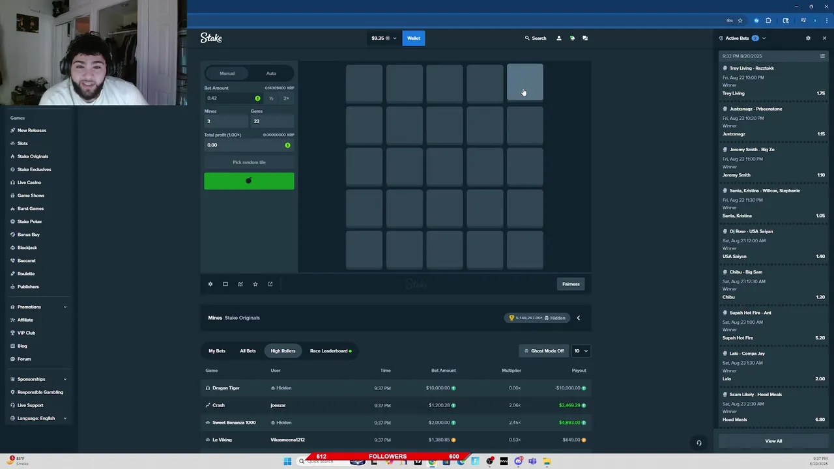Click the collapse arrow beside Hidden in Mines header

coord(578,318)
